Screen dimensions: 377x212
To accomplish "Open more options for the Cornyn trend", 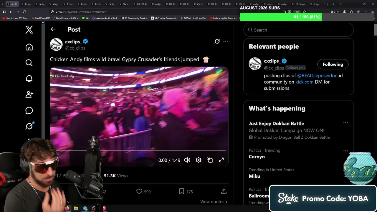I will (345, 151).
